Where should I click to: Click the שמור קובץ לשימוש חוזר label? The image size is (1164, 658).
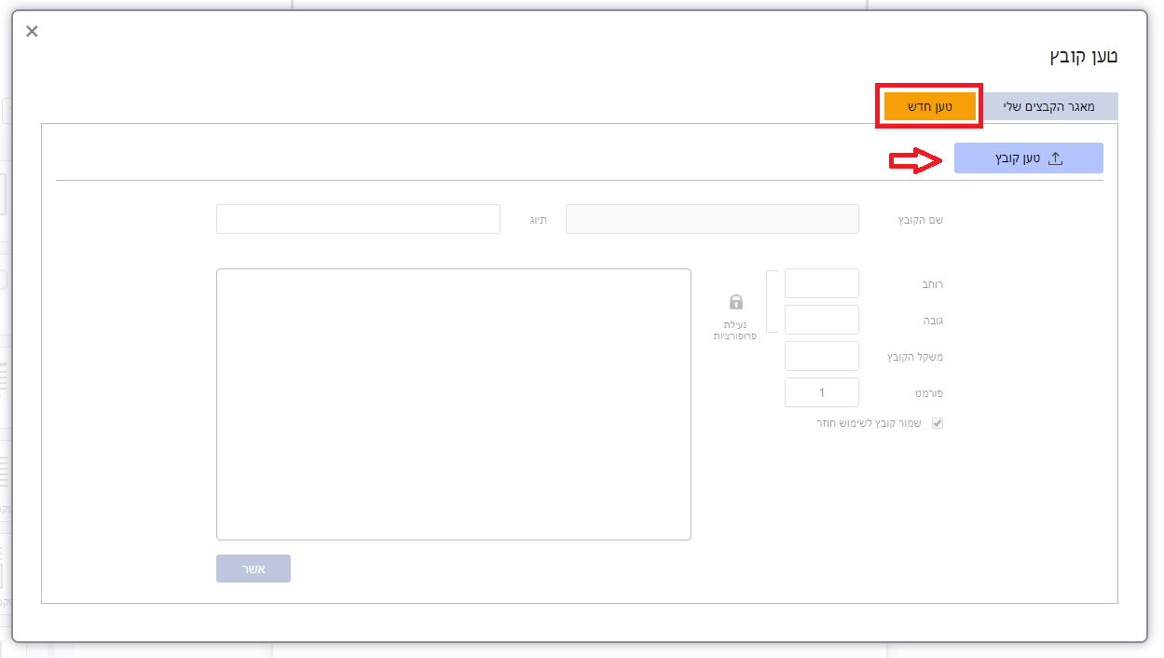point(869,423)
